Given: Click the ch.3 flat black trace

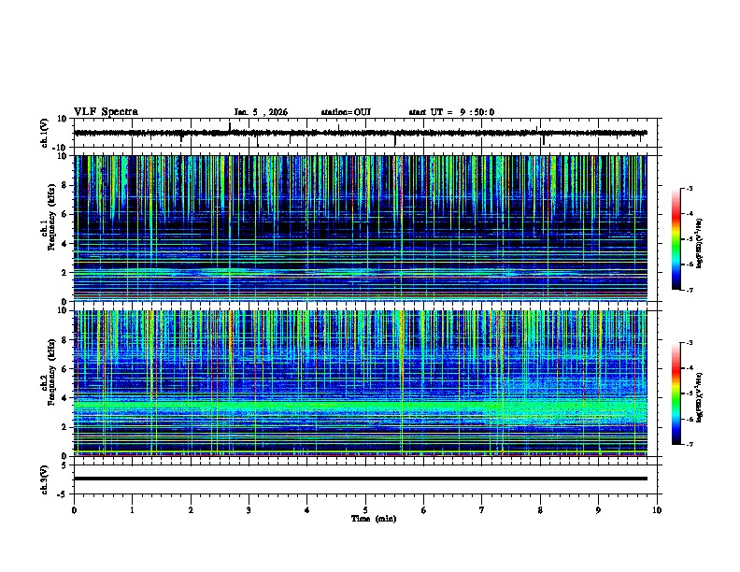Looking at the screenshot, I should point(360,479).
